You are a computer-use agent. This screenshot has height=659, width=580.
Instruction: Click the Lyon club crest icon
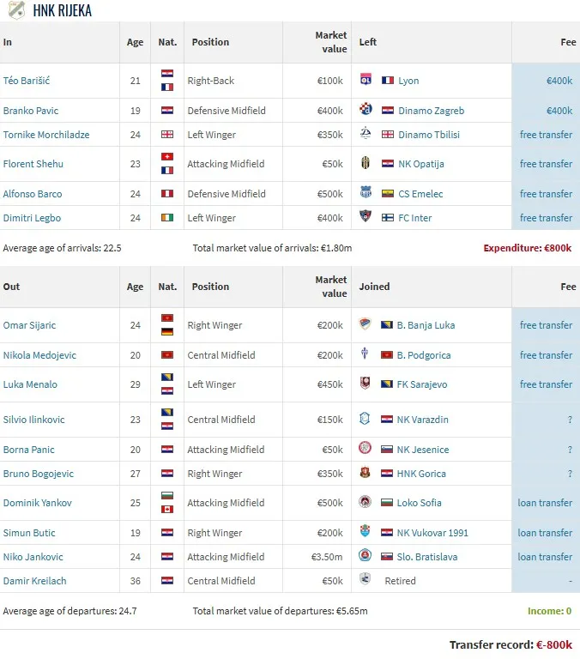click(366, 81)
